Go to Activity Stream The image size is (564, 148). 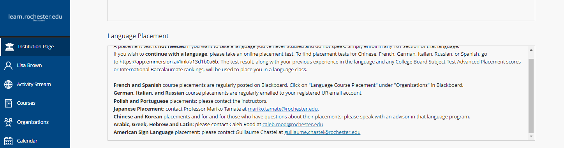point(35,85)
